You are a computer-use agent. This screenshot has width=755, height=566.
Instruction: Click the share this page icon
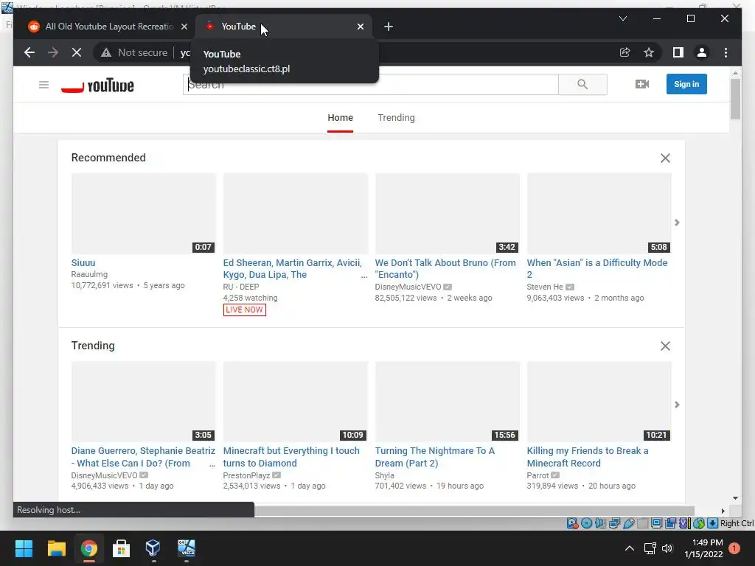(x=625, y=52)
